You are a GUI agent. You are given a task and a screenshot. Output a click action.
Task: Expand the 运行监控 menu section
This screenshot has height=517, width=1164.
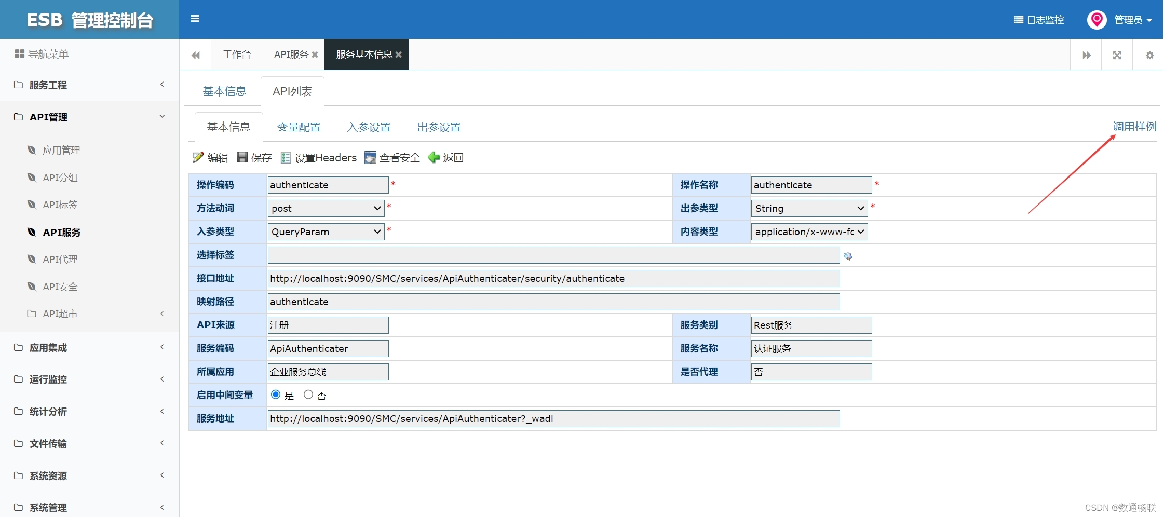click(89, 379)
